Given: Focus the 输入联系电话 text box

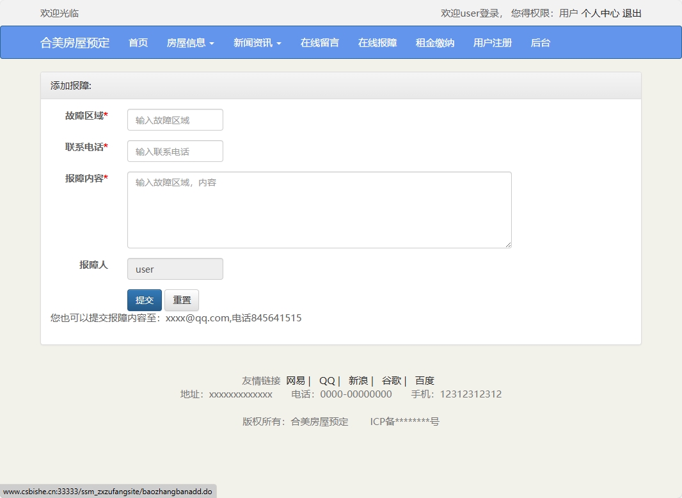Looking at the screenshot, I should (175, 151).
